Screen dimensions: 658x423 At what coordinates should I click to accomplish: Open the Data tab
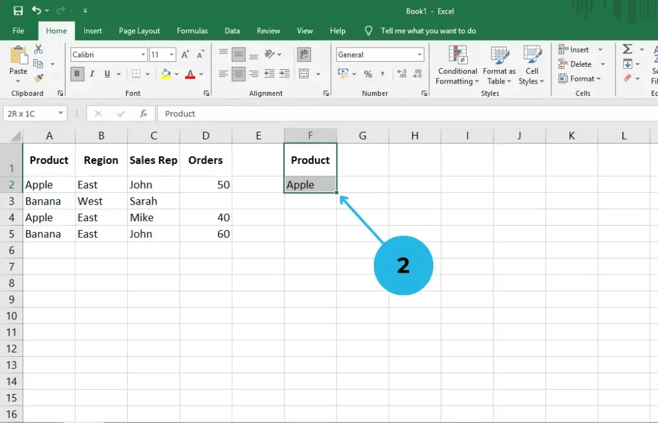[232, 31]
